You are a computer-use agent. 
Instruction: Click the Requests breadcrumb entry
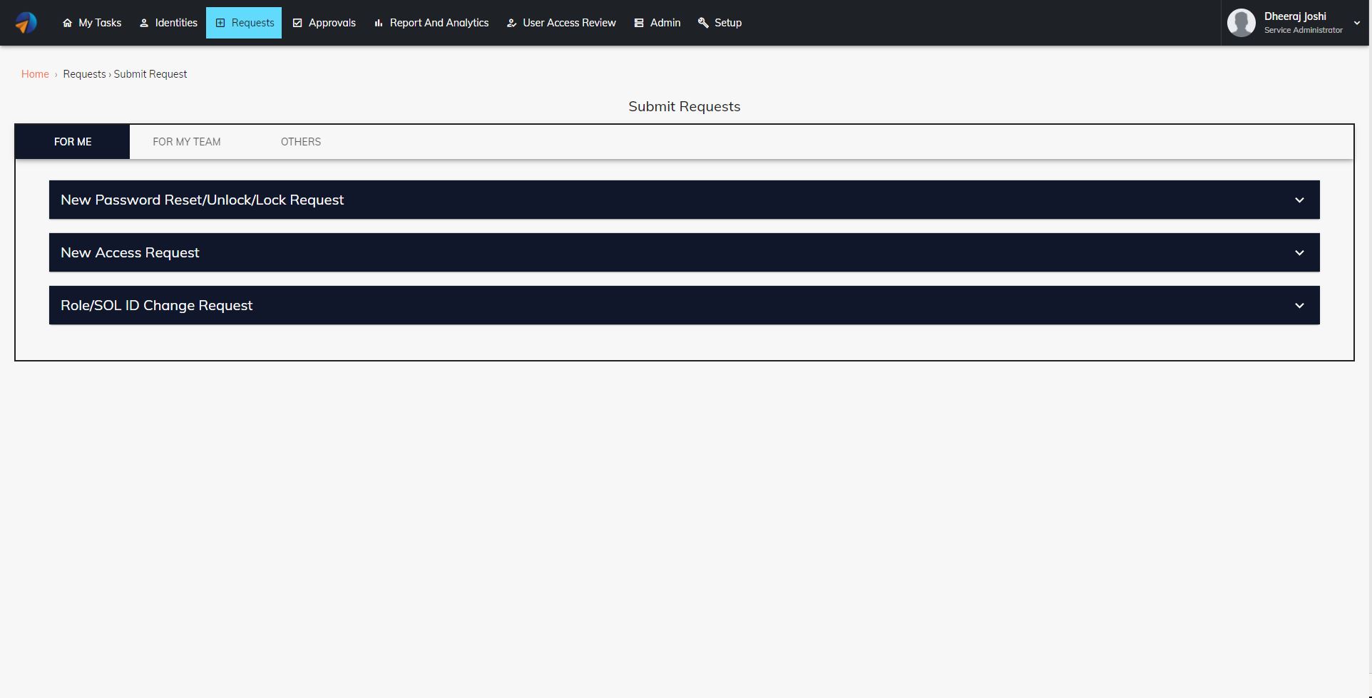point(84,73)
